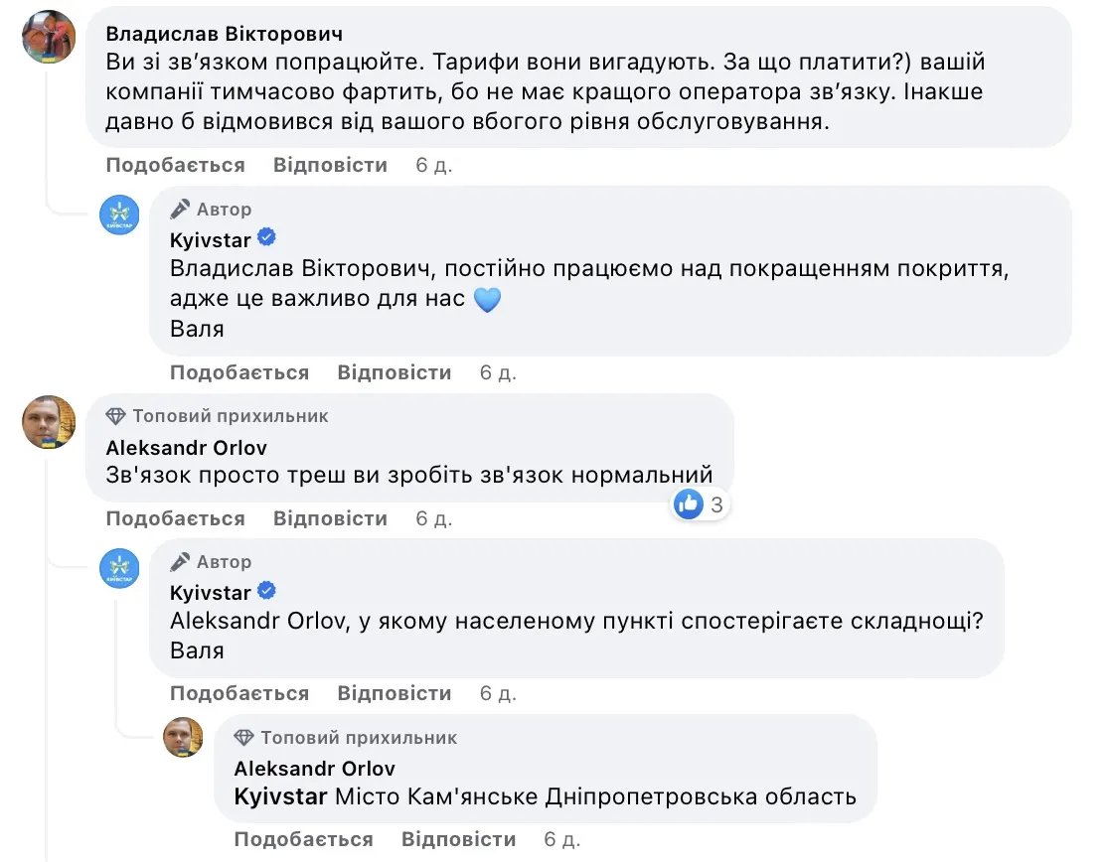Image resolution: width=1109 pixels, height=862 pixels.
Task: Click Владислав Вікторович's profile avatar
Action: (49, 38)
